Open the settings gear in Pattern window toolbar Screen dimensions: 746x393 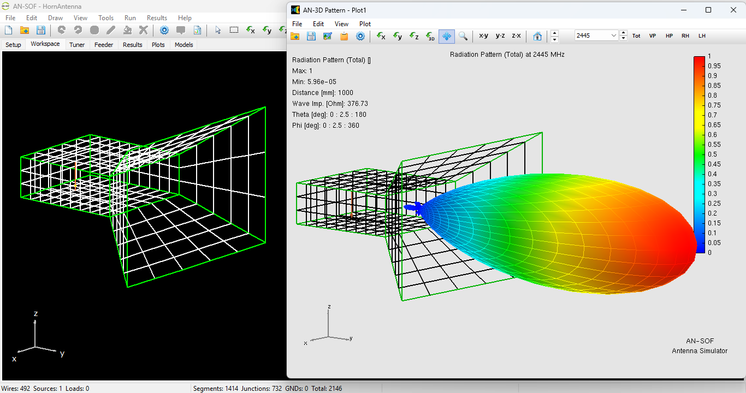click(x=360, y=36)
